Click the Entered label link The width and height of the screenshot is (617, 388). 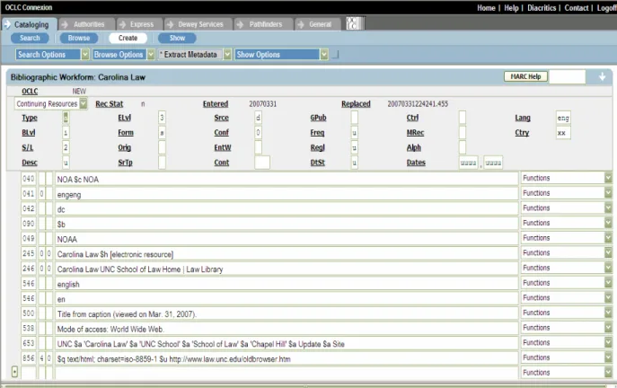point(216,104)
